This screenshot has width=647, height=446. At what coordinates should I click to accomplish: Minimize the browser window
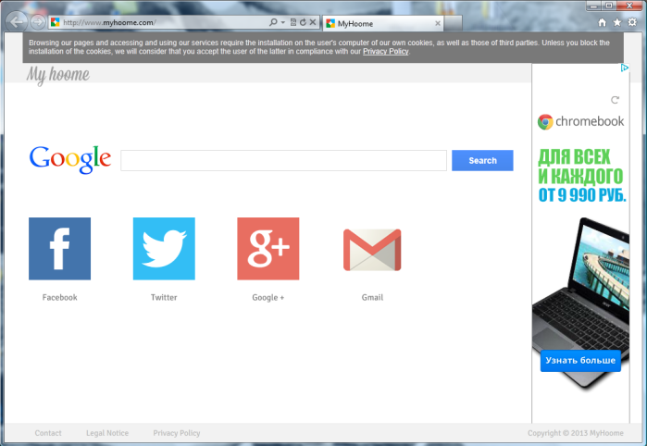pos(593,6)
